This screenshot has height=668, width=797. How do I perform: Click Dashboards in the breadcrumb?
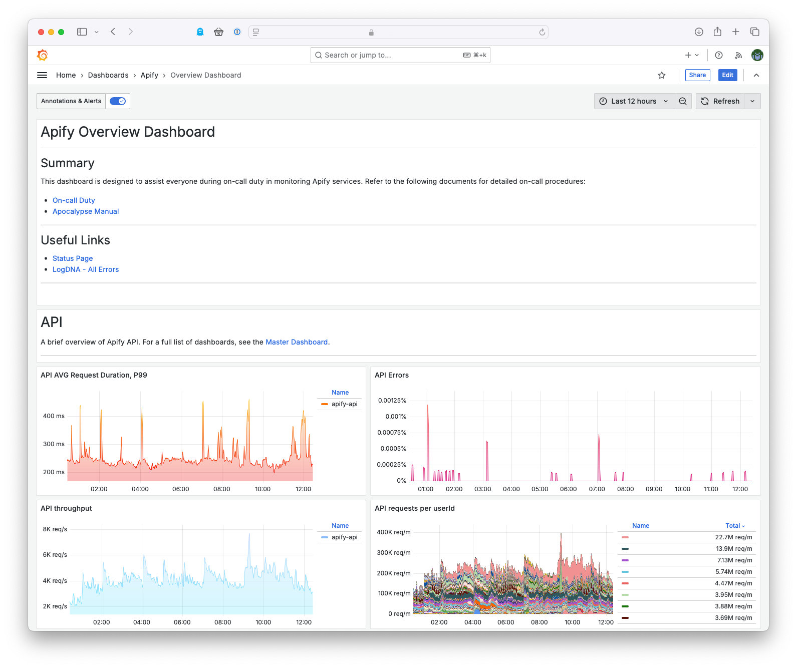pos(108,75)
